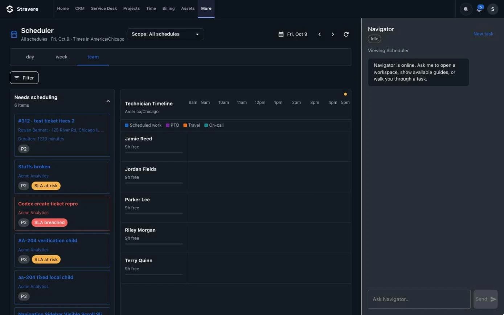Select the Parker Lee technician row
504x315 pixels.
(x=236, y=207)
